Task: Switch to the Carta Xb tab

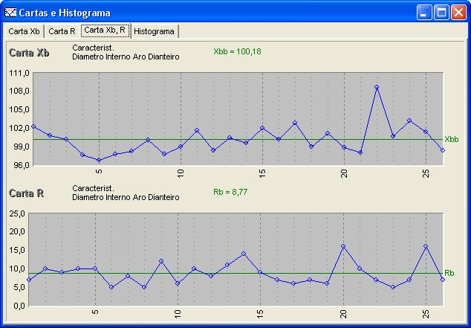Action: [25, 31]
